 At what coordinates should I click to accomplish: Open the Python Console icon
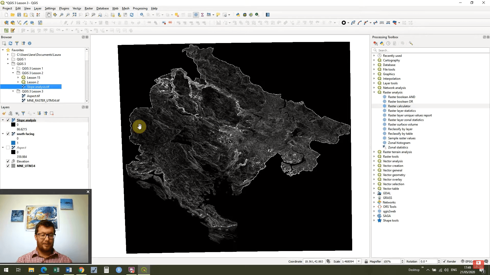coord(238,15)
